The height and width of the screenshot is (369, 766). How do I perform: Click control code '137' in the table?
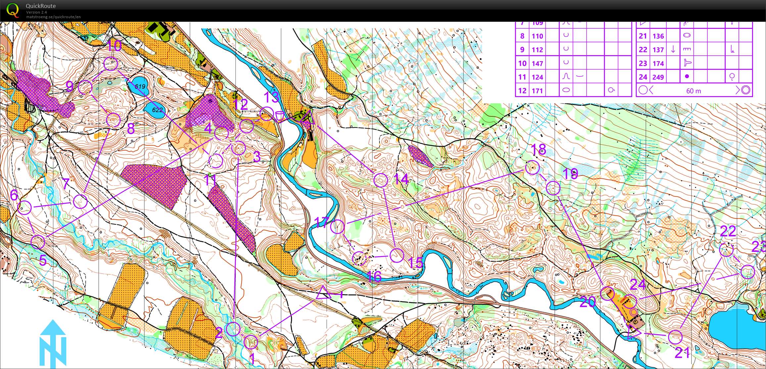pyautogui.click(x=658, y=50)
